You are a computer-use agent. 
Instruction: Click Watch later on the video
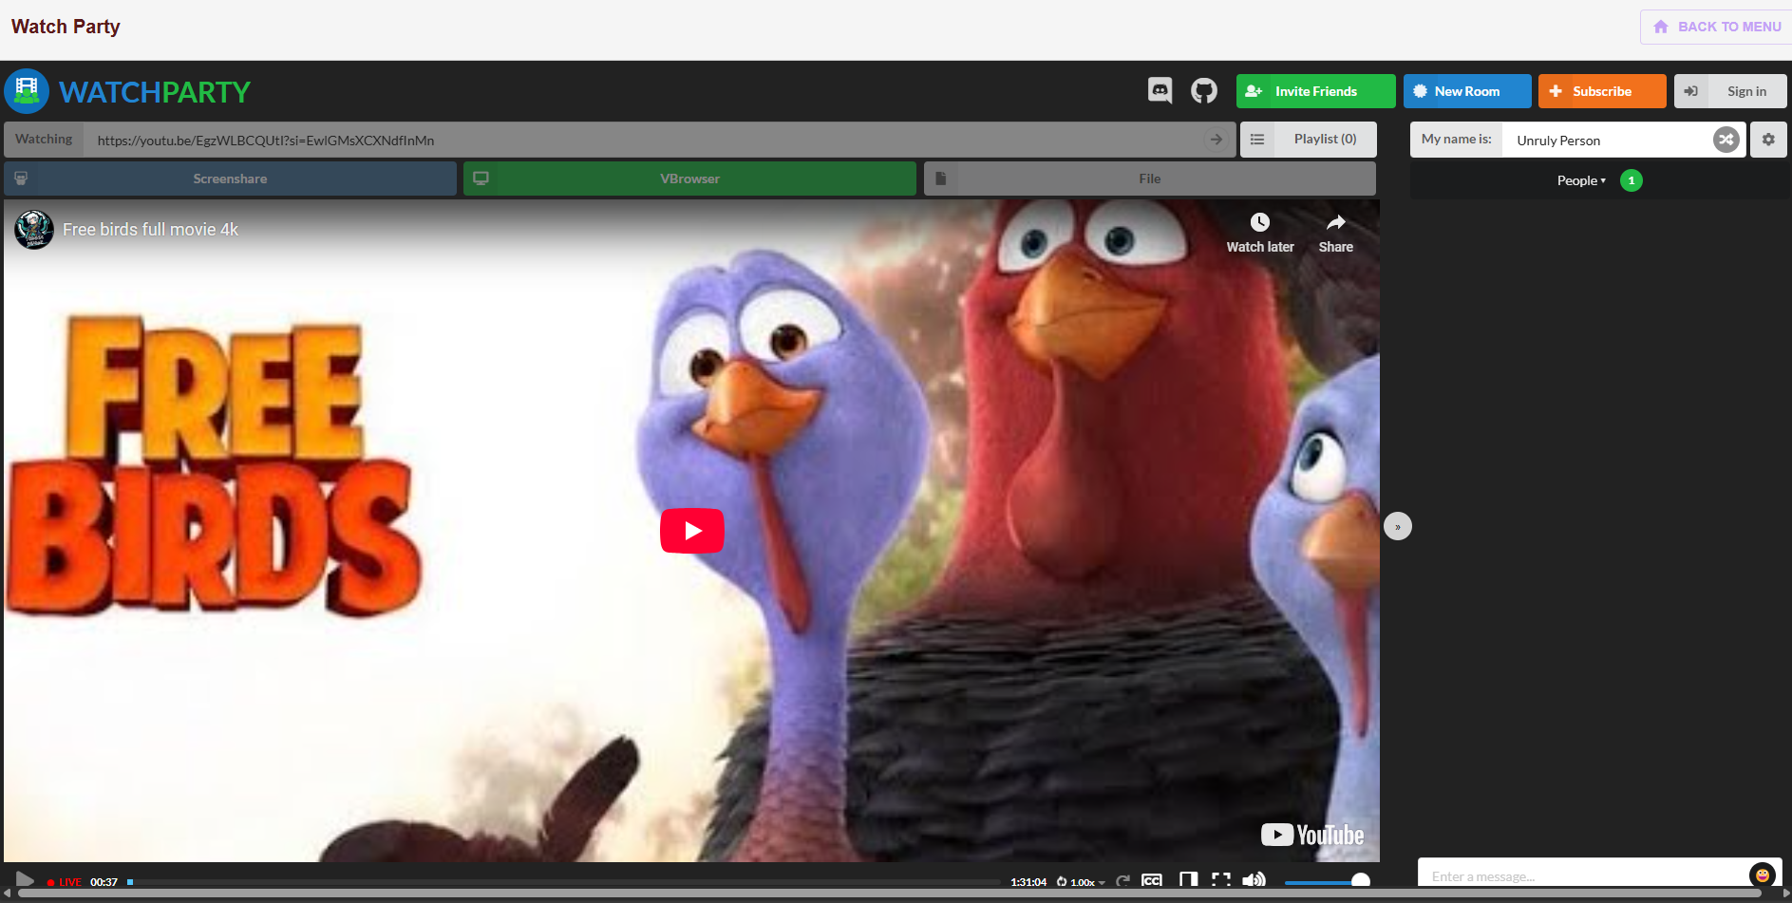1260,233
